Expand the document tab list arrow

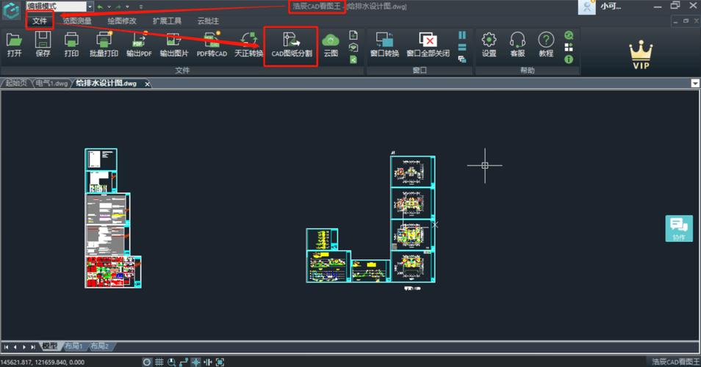pyautogui.click(x=695, y=84)
